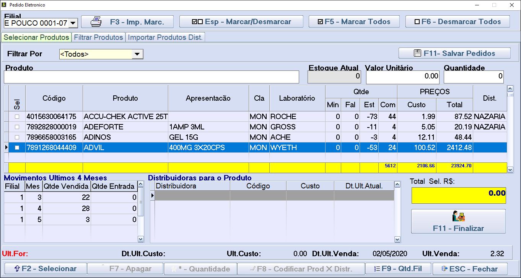Toggle checkbox for ADEFORTE row

[16, 127]
